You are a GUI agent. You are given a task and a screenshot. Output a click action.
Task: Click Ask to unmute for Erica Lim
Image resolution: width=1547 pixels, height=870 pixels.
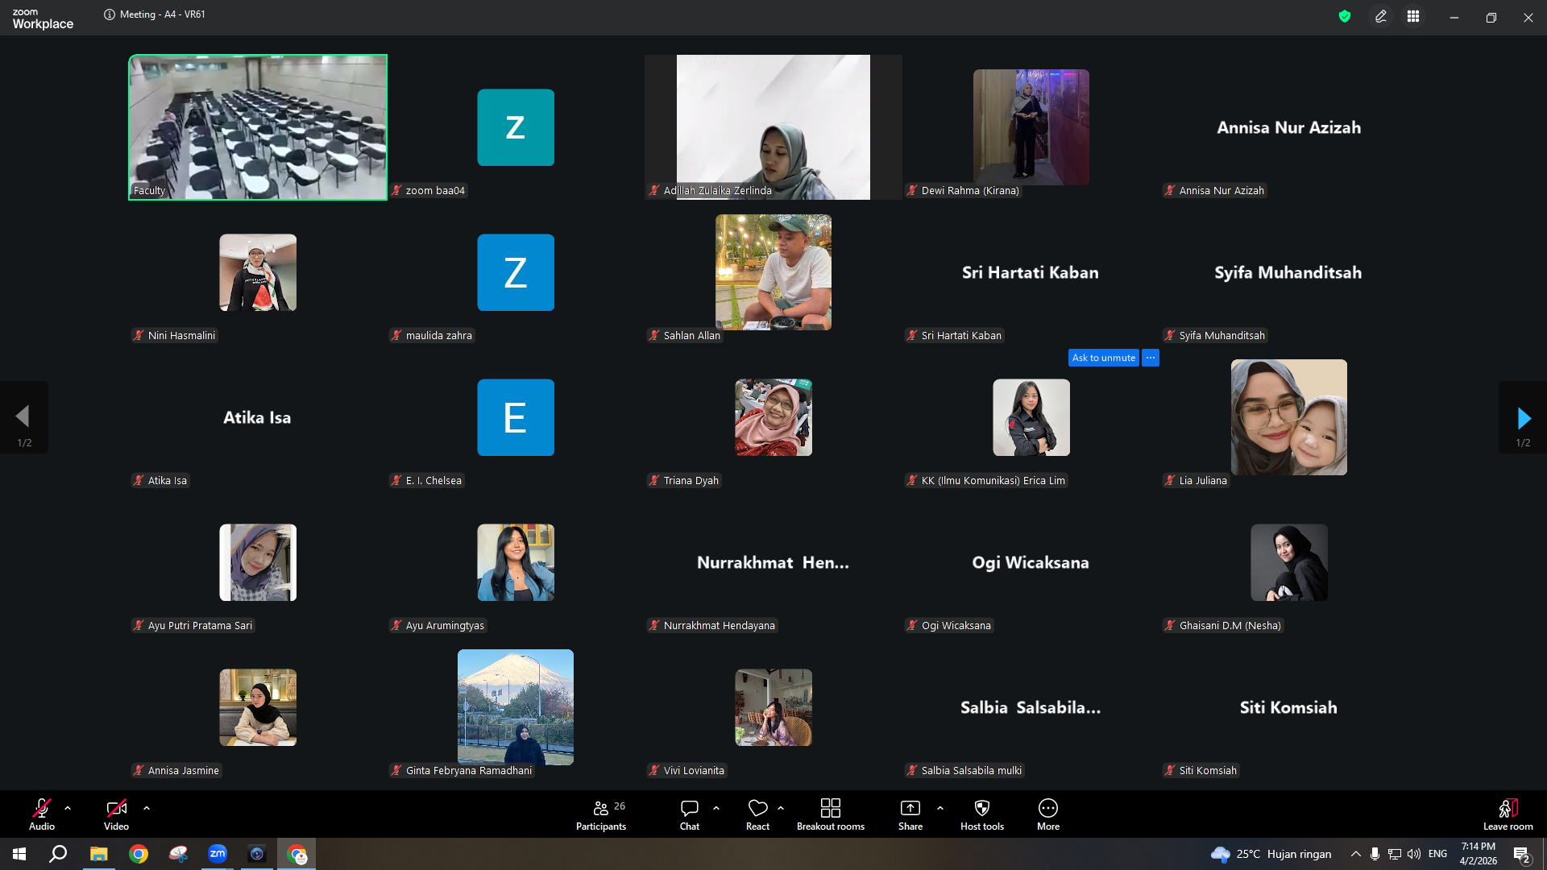[1104, 358]
